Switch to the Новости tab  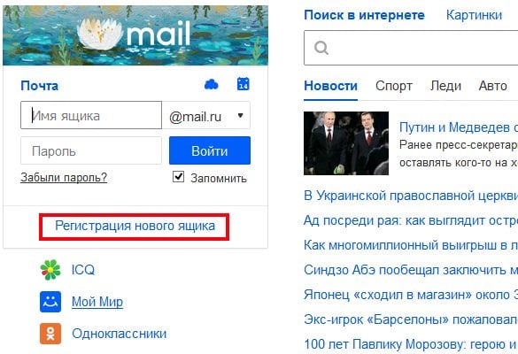coord(330,86)
